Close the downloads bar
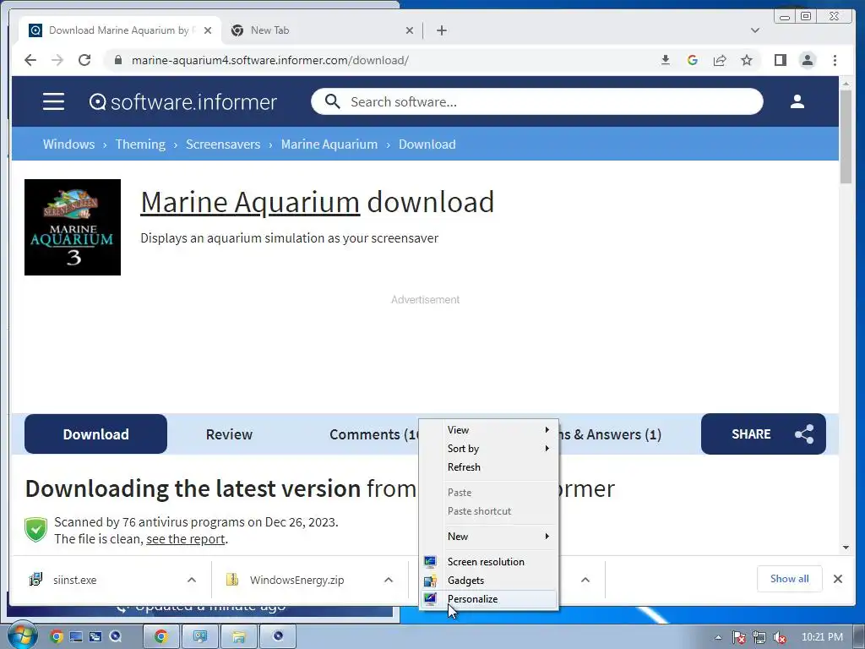This screenshot has width=865, height=649. pyautogui.click(x=838, y=579)
